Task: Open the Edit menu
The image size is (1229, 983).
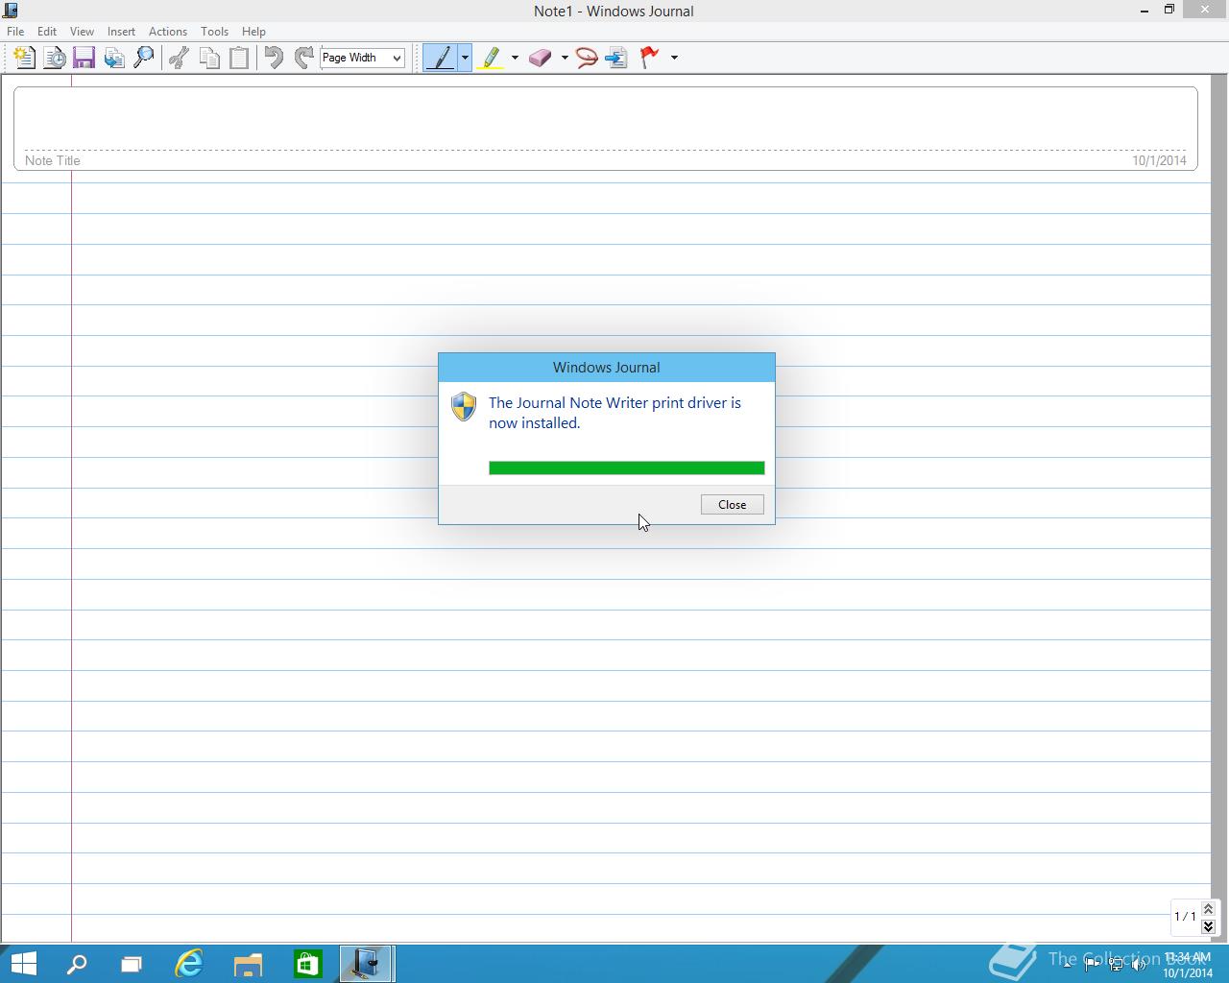Action: 47,32
